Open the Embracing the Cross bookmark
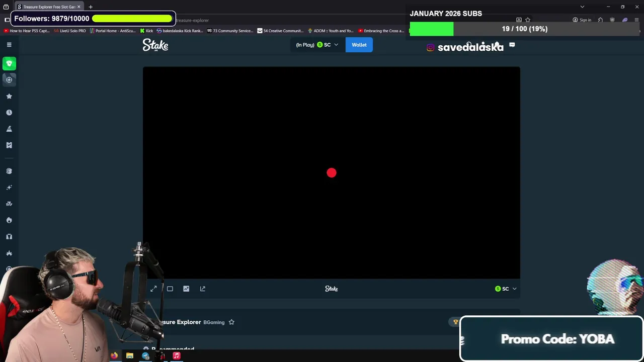Screen dimensions: 644x362 click(381, 31)
